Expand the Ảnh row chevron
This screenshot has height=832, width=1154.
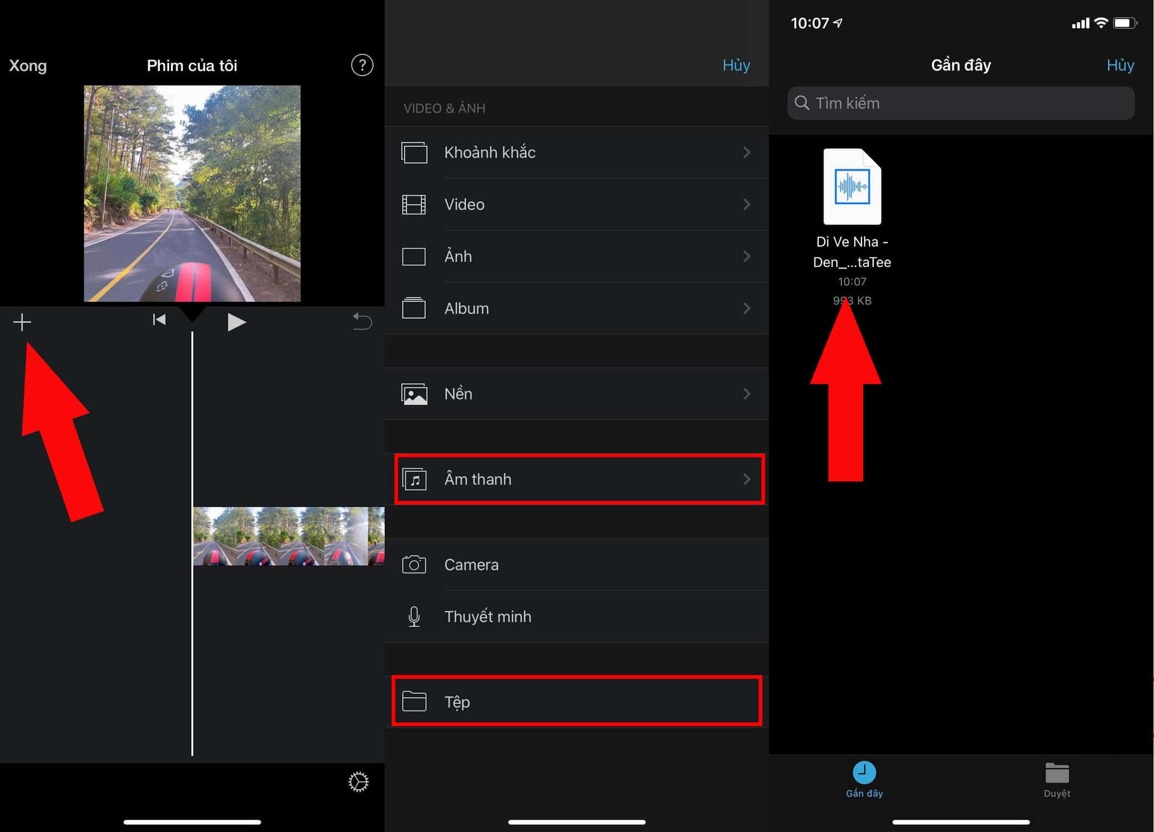[747, 256]
